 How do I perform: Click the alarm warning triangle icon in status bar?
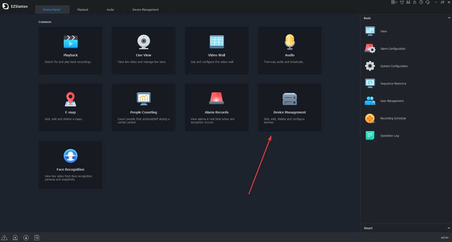coord(5,238)
